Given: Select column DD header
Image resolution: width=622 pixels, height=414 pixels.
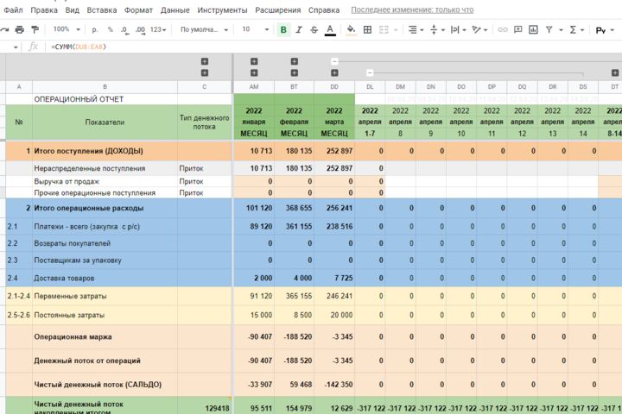Looking at the screenshot, I should coord(334,87).
